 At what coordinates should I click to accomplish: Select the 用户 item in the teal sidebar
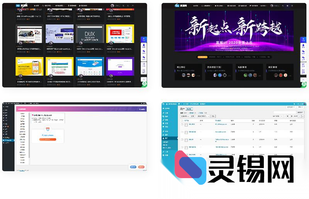coord(170,138)
